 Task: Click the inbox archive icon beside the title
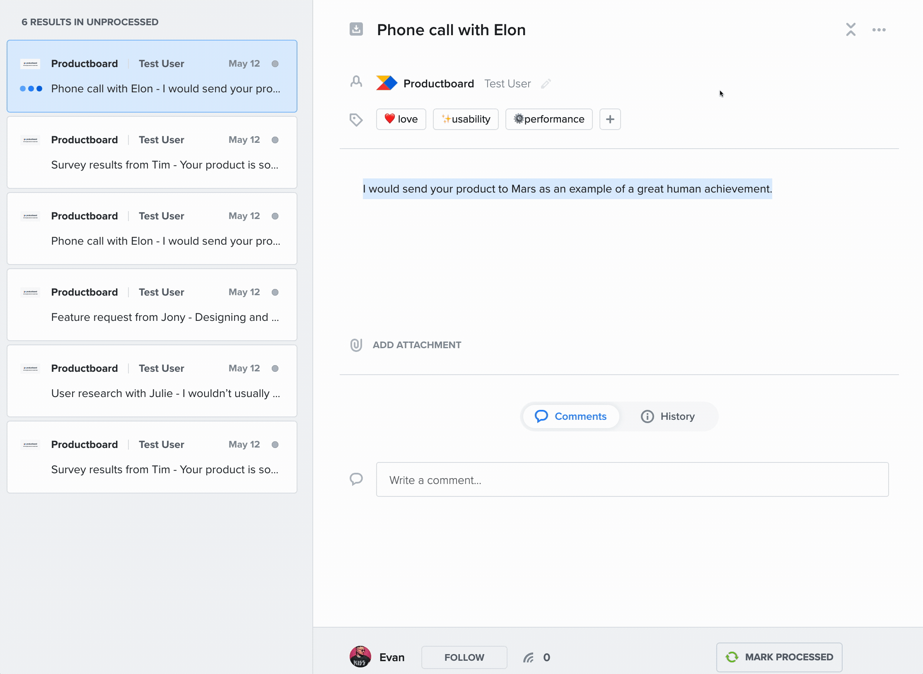(356, 29)
